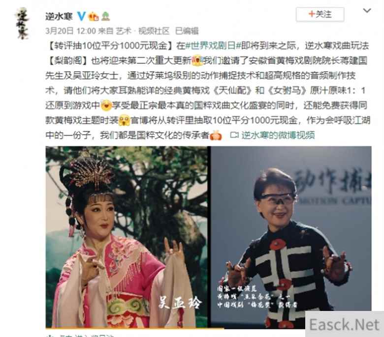This screenshot has height=337, width=384.
Task: Open 逆水寒的微博视频 video link
Action: coord(278,135)
